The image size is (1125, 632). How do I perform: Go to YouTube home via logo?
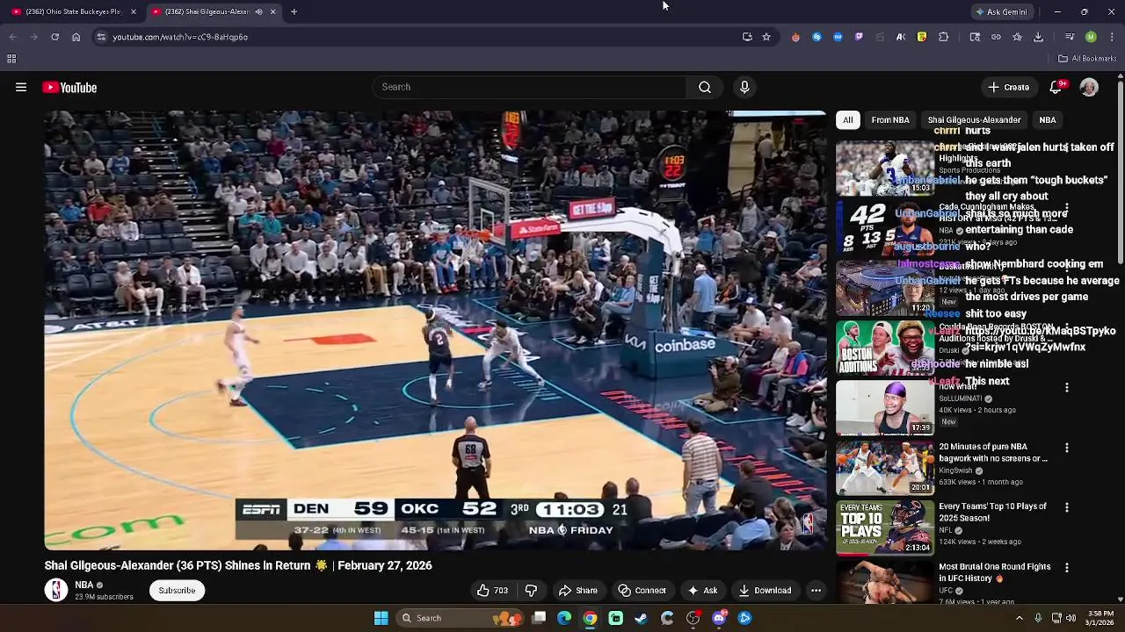pyautogui.click(x=69, y=87)
